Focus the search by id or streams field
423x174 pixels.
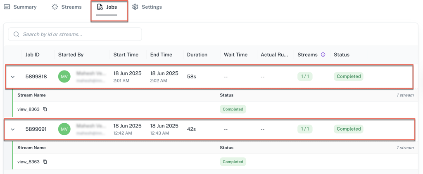pyautogui.click(x=78, y=34)
